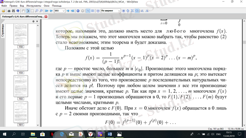Open Task View on the taskbar
Viewport: 246px width, 138px height.
(23, 134)
